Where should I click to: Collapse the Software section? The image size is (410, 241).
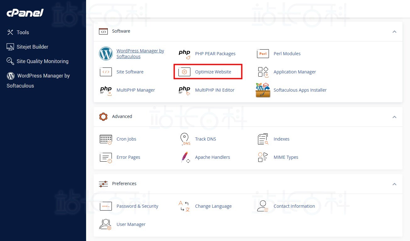394,31
